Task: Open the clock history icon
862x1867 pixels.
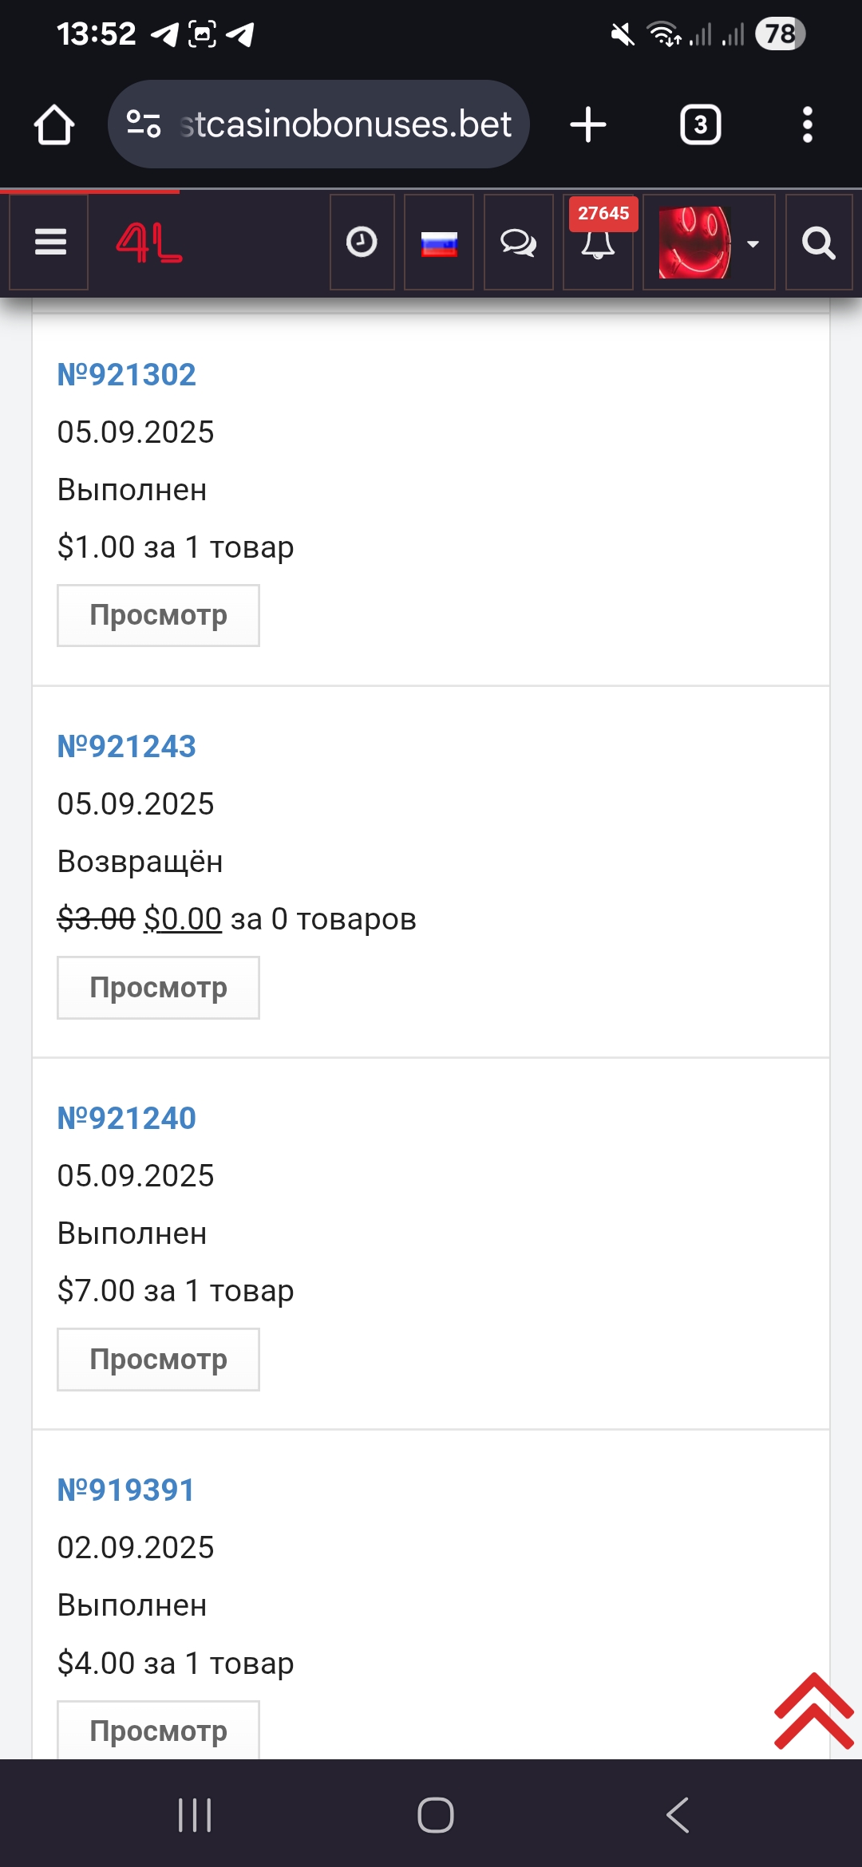Action: pyautogui.click(x=362, y=242)
